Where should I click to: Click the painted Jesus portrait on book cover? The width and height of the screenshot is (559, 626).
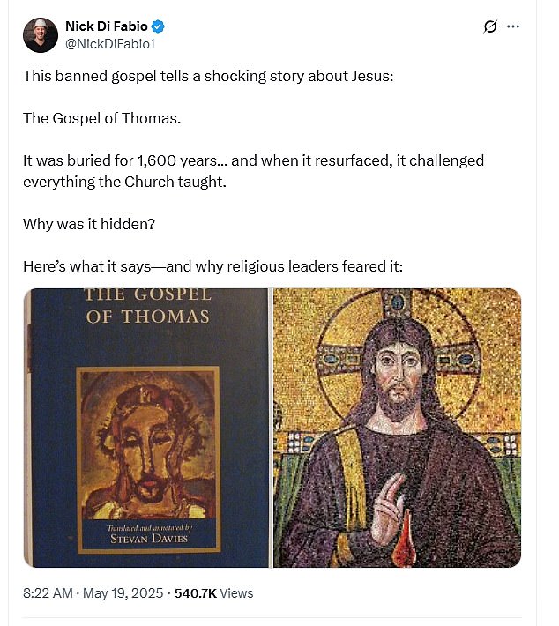[148, 444]
